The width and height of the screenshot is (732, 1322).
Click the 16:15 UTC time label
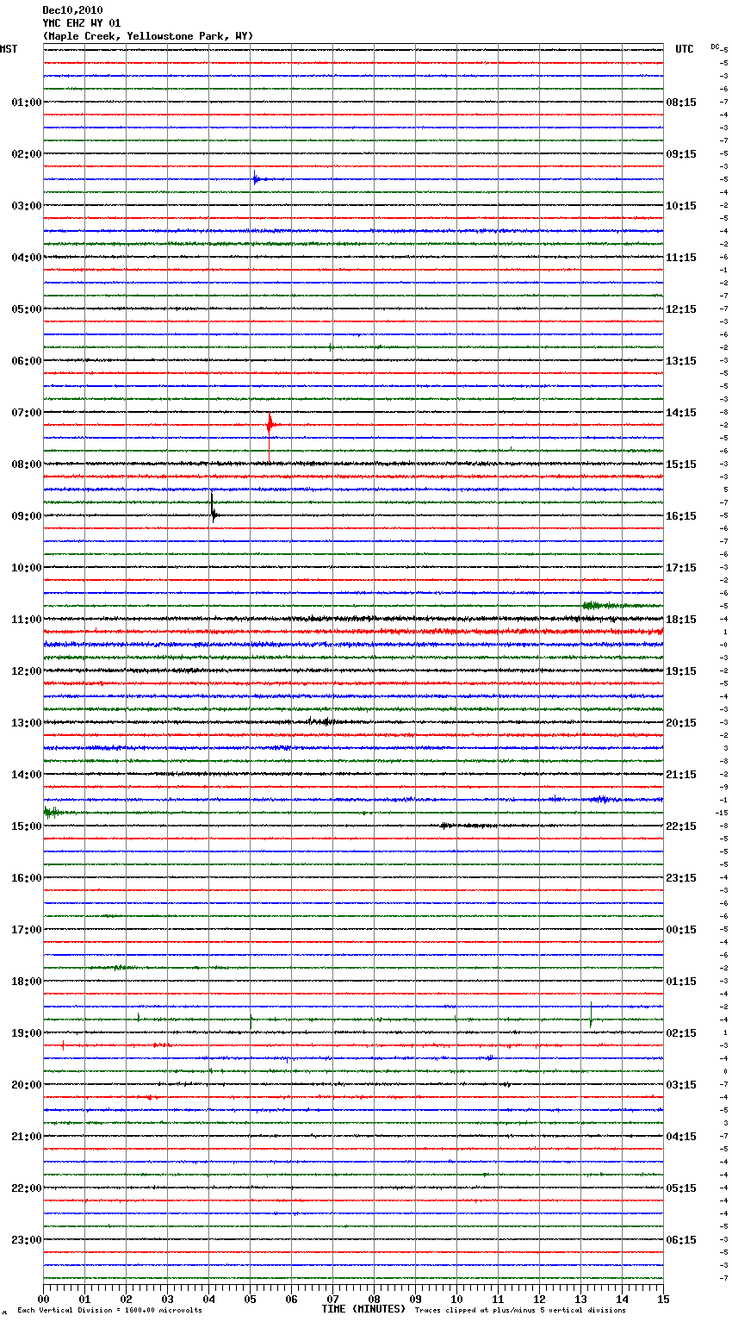coord(681,516)
